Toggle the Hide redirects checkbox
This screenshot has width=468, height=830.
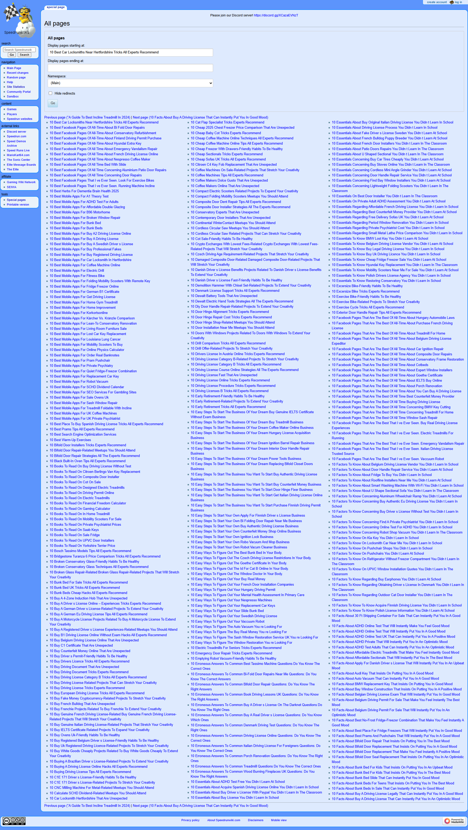(50, 93)
